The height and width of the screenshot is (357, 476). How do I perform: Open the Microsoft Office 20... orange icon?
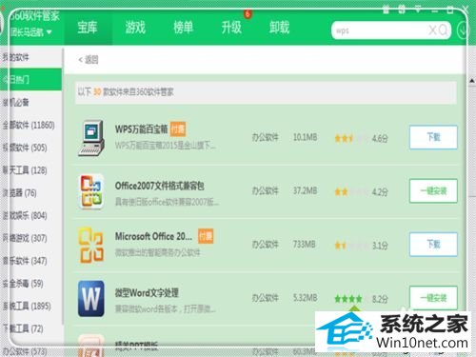tap(91, 245)
